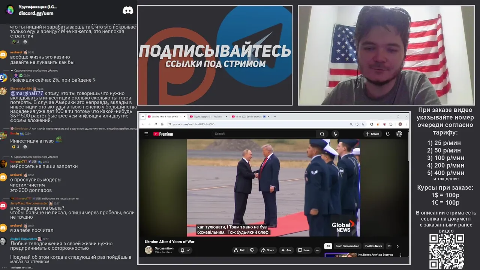Open the browser zoom magnifier icon
480x270 pixels.
351,124
